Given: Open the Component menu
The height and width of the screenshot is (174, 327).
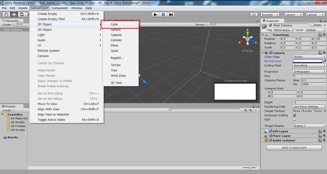Looking at the screenshot, I should (60, 8).
